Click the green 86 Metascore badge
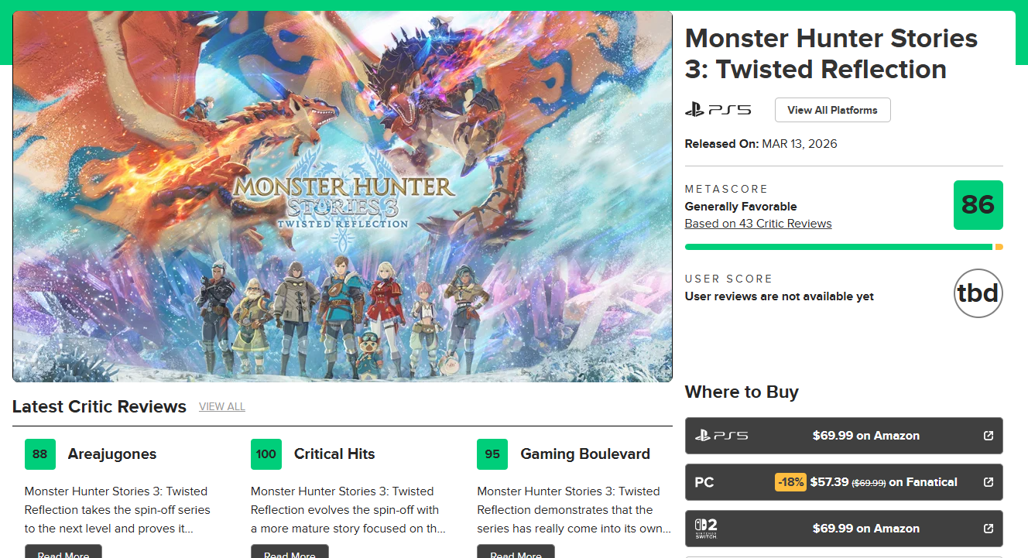Viewport: 1028px width, 558px height. (x=978, y=205)
